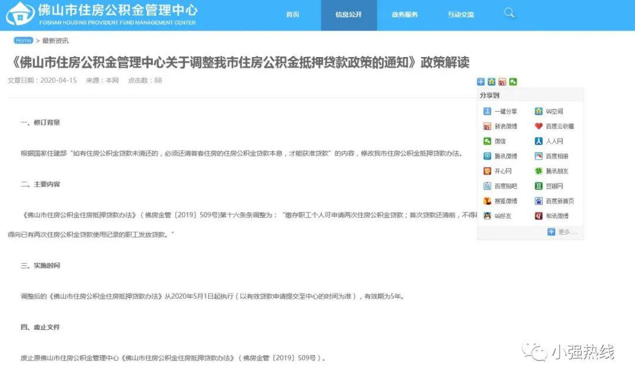
Task: Click the Sina Weibo icon in share toolbar
Action: (502, 82)
